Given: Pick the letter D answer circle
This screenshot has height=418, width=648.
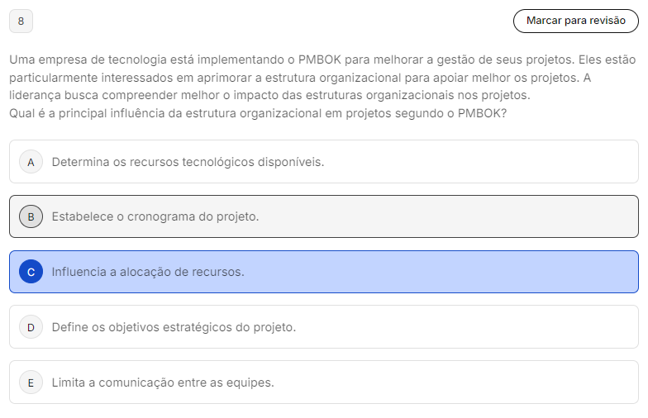Looking at the screenshot, I should (x=31, y=327).
